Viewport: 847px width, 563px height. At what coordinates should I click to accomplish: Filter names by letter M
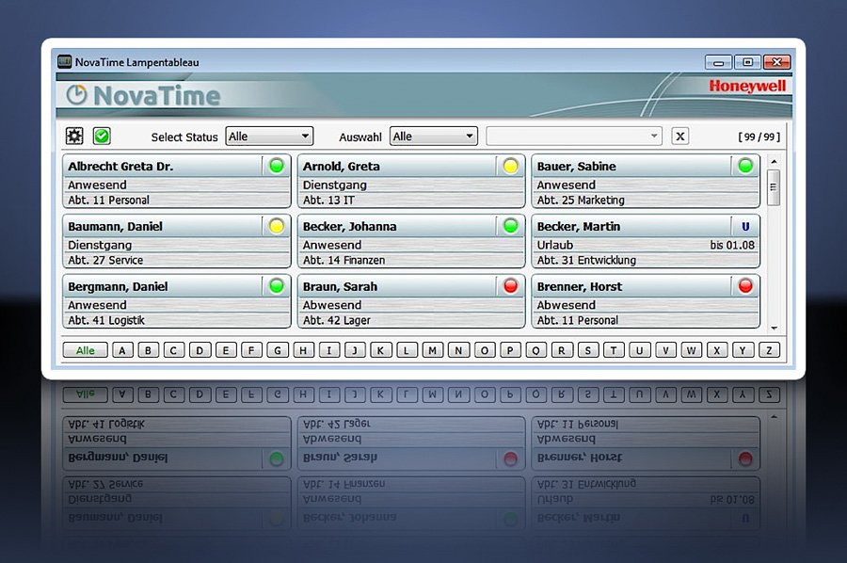pos(433,350)
